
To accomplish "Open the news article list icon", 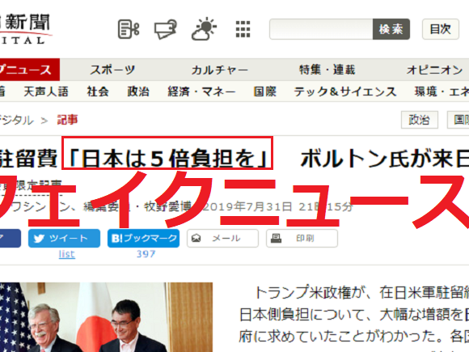I will coord(129,29).
